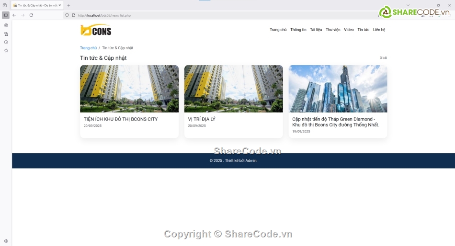This screenshot has width=455, height=246.
Task: Click the Tin tức & Cập nhật page heading
Action: coord(103,58)
